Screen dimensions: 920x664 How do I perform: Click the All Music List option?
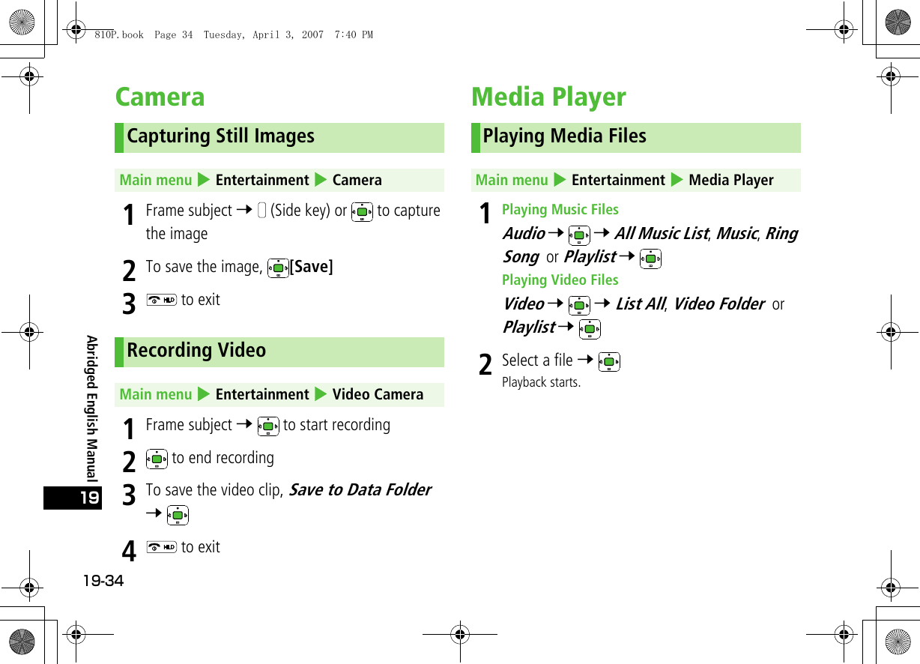pyautogui.click(x=661, y=234)
